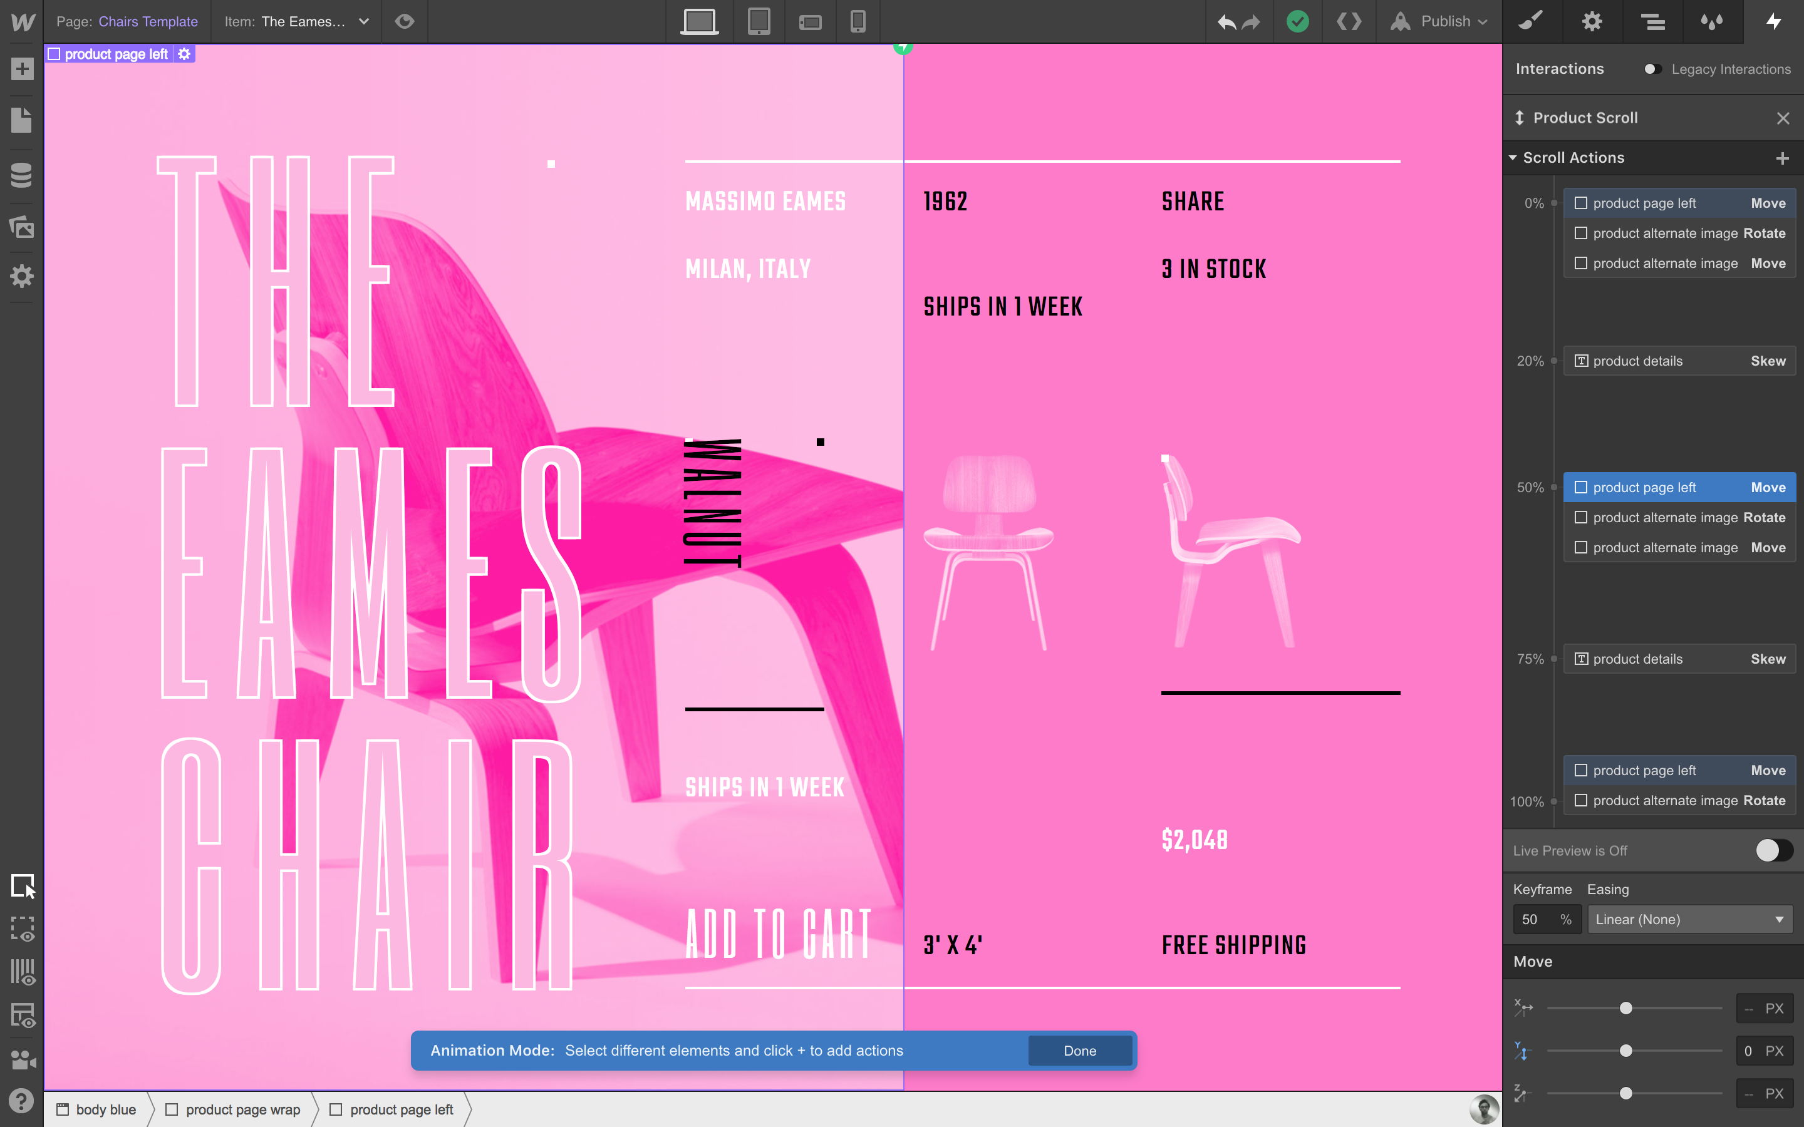Click the user avatar in bottom corner

(1483, 1109)
